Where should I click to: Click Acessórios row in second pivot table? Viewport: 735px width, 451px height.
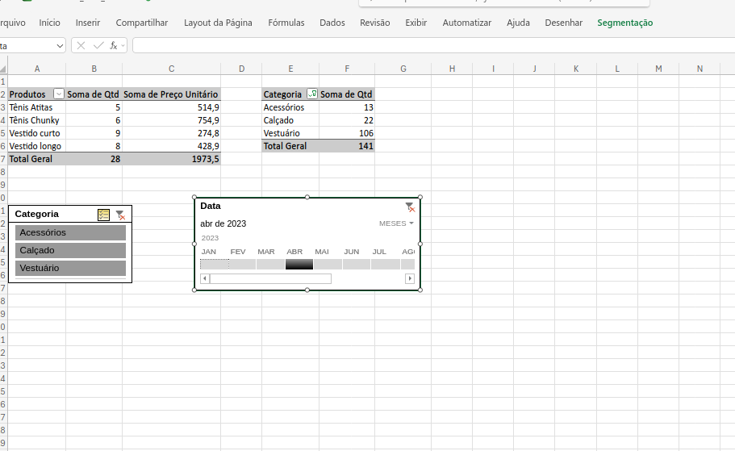(290, 107)
